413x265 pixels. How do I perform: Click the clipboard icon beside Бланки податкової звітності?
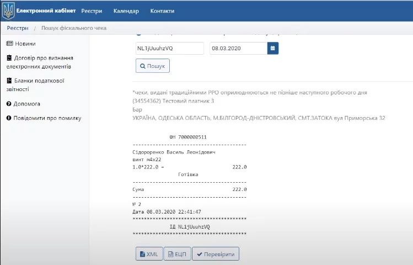[9, 81]
